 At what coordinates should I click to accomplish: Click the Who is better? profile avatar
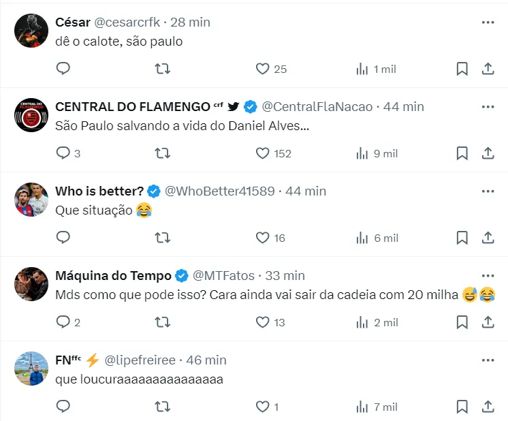[x=31, y=200]
